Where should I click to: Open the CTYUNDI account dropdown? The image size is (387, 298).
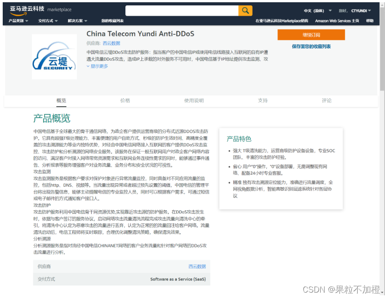pos(361,11)
